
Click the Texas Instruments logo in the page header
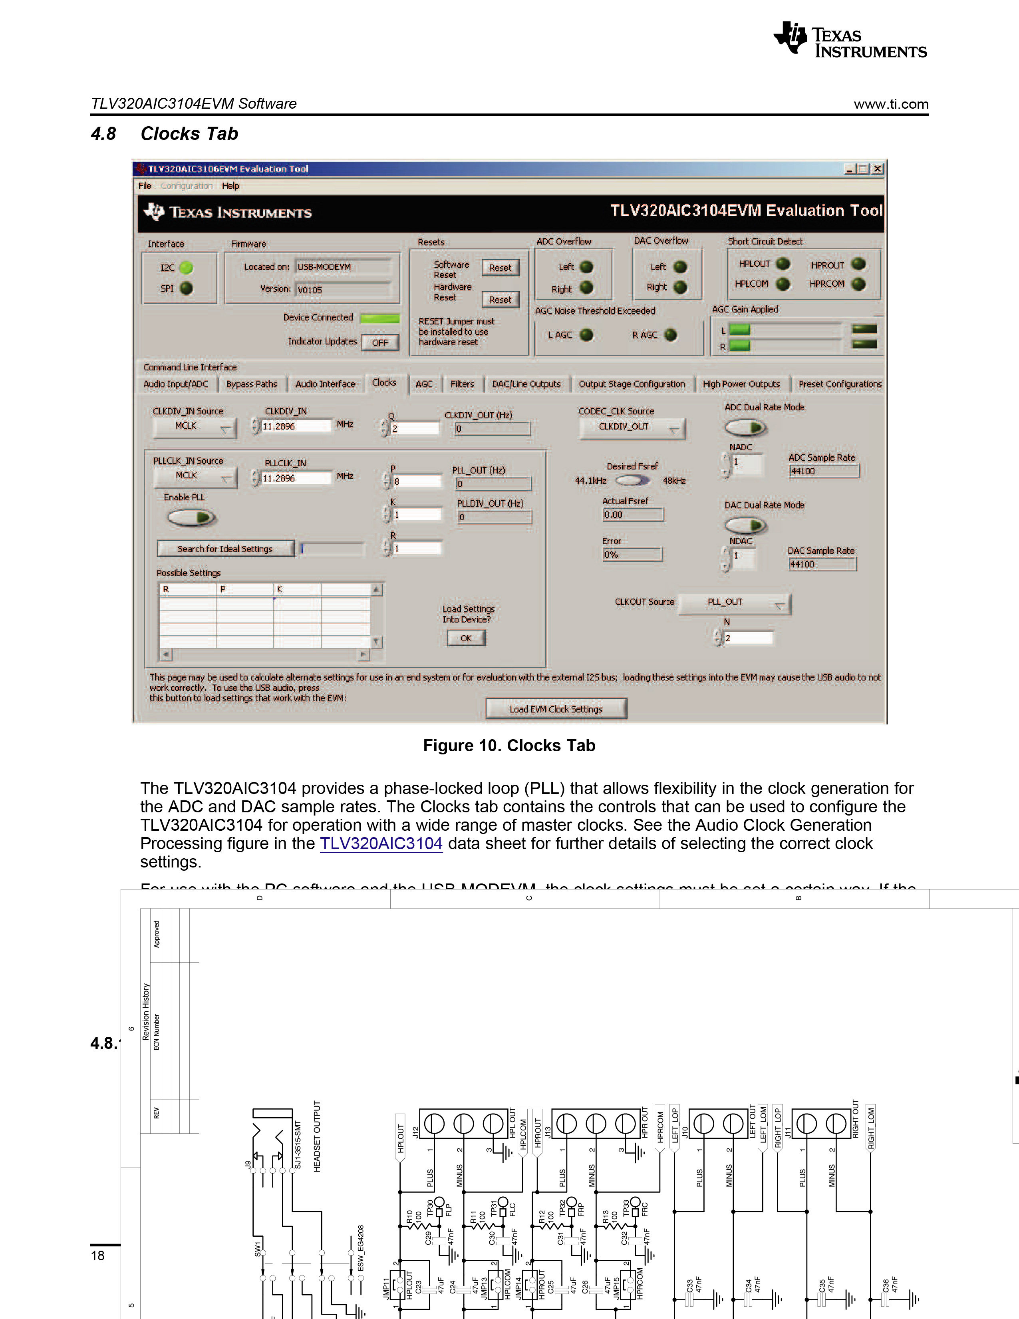[850, 40]
